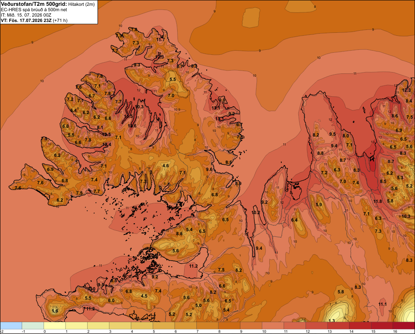The height and width of the screenshot is (334, 415).
Task: Click the 13.5 temperature value
Action: tap(128, 116)
